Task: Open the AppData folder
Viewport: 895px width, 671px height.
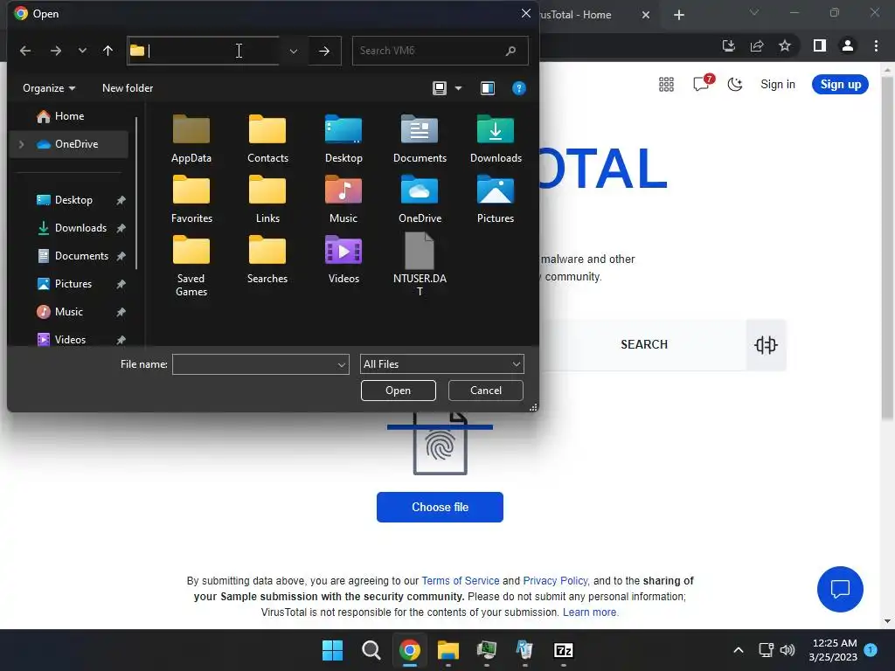Action: [191, 139]
